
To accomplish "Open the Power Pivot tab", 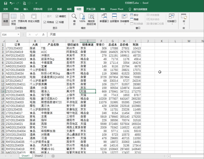I will coord(117,9).
